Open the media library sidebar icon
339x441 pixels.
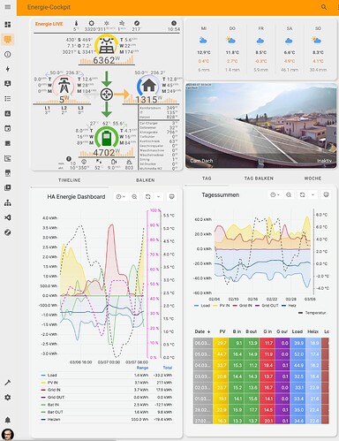point(8,187)
